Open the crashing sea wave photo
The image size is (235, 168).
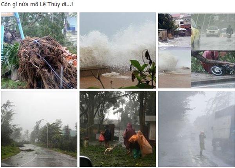(117, 50)
